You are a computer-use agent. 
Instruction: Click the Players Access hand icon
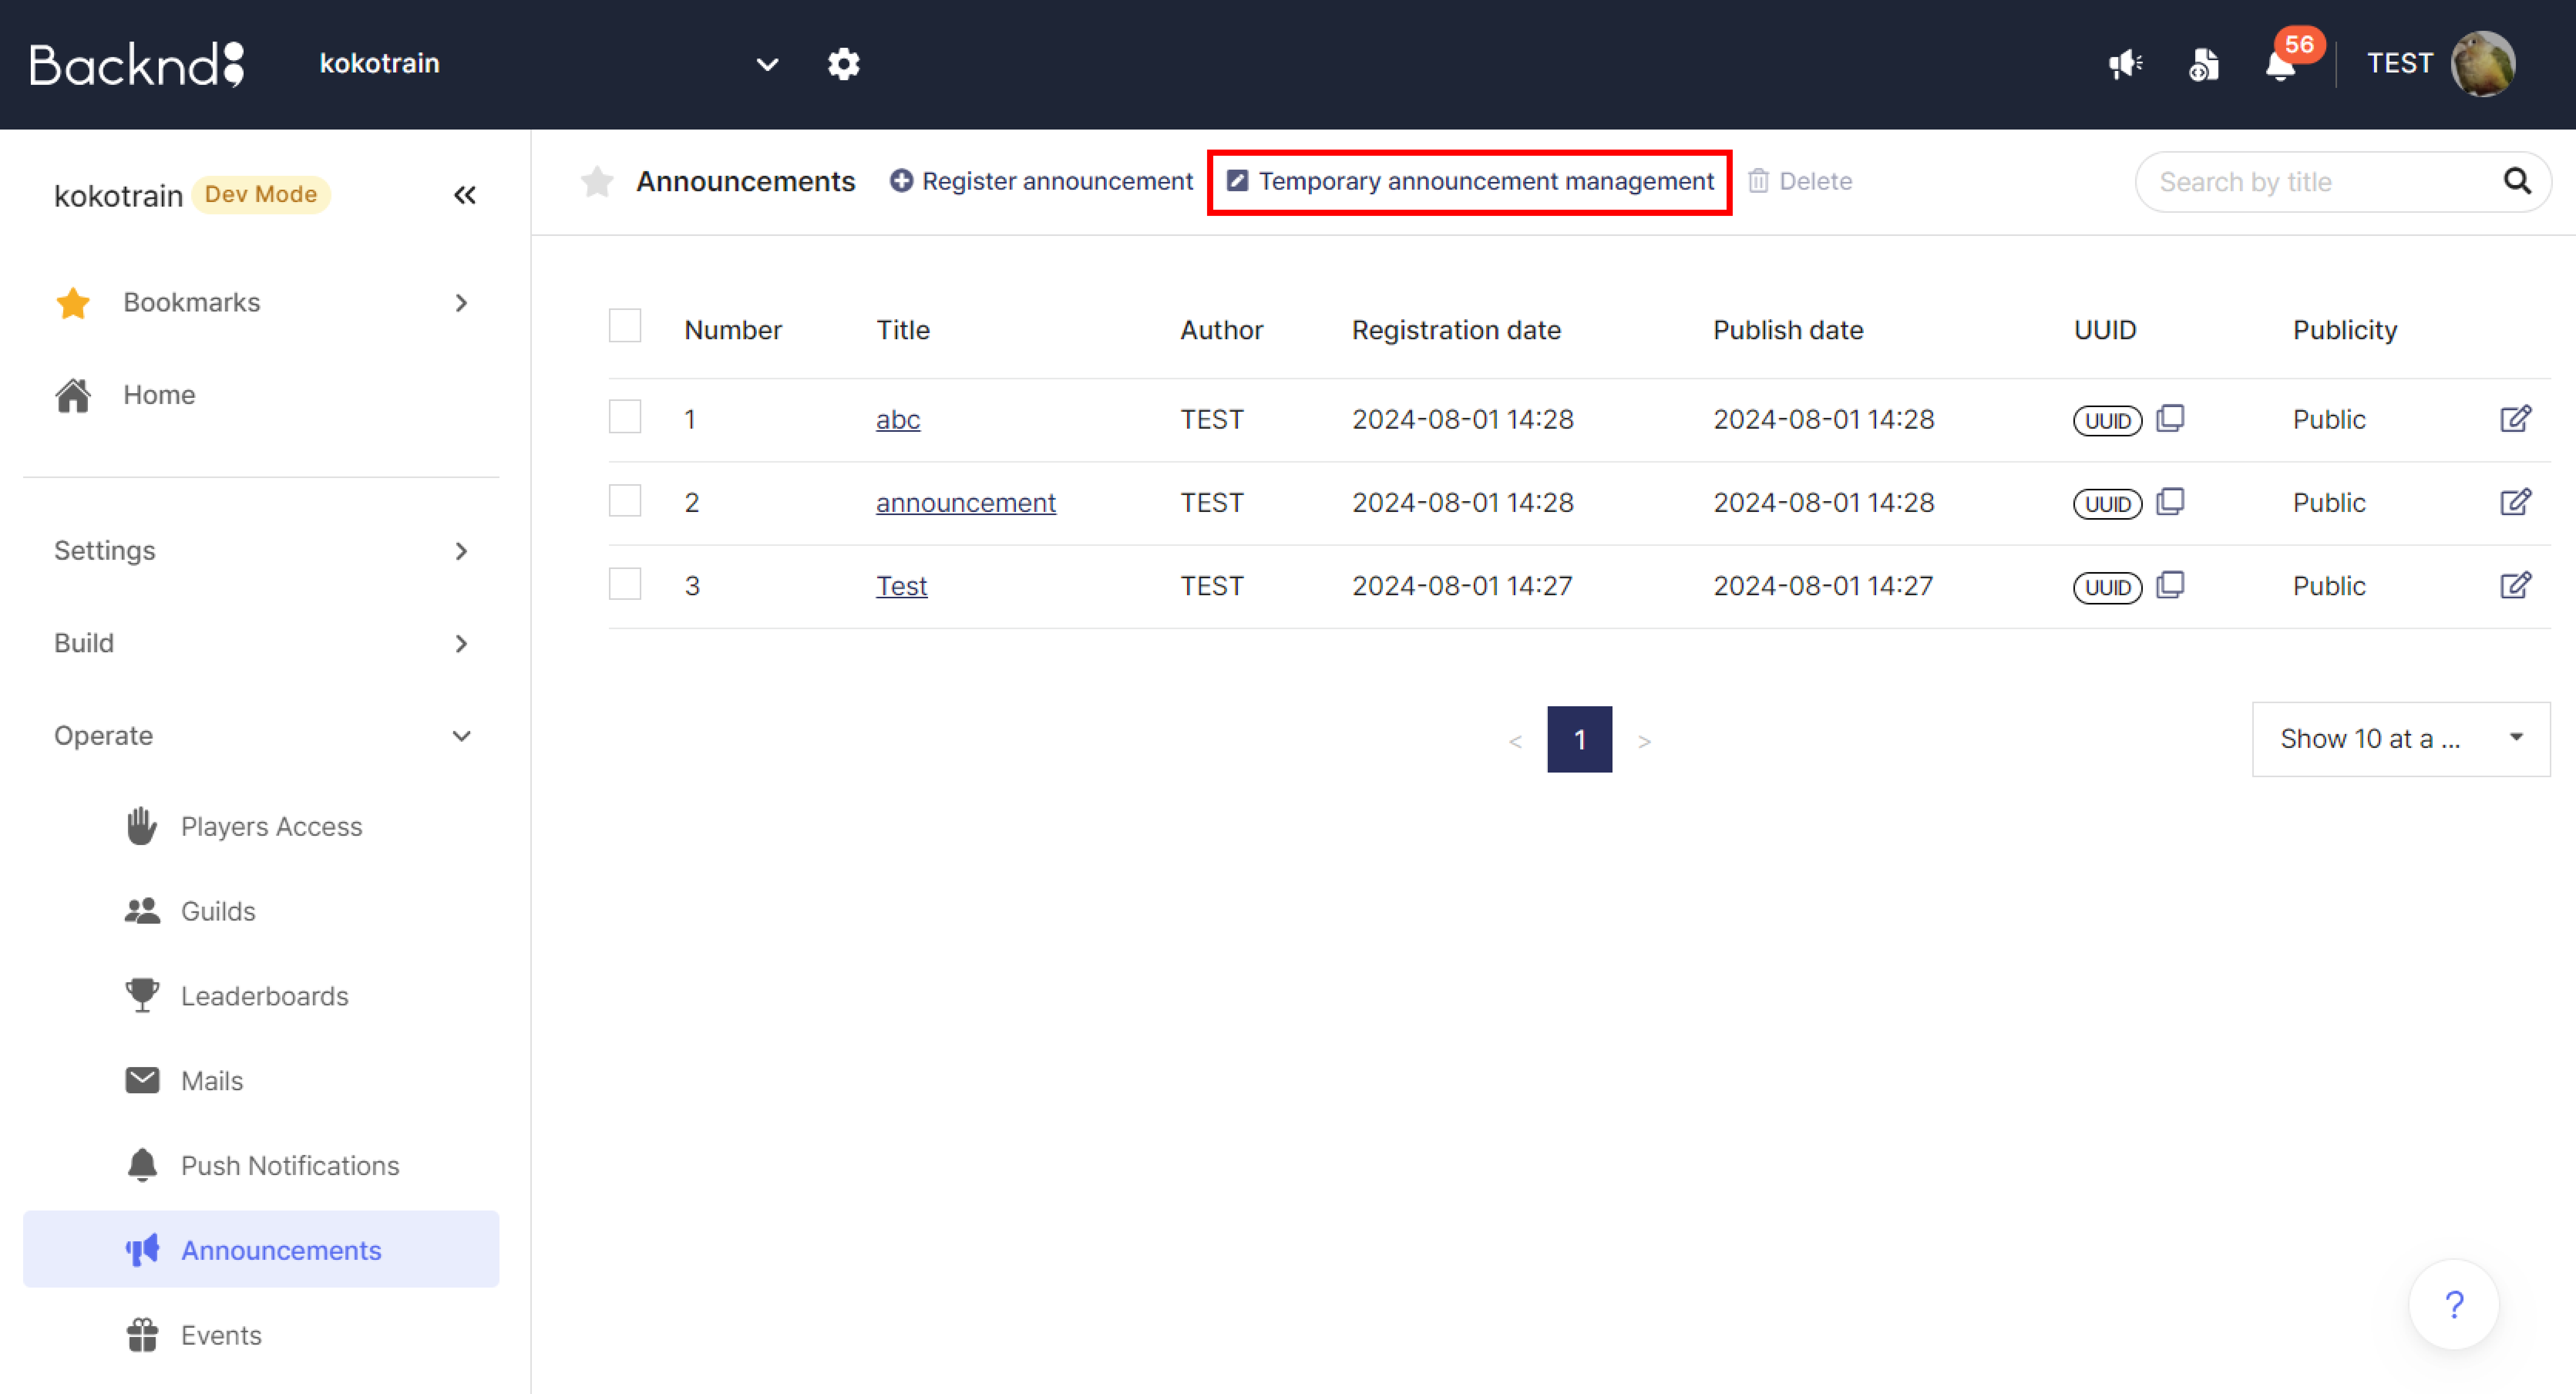(x=141, y=826)
